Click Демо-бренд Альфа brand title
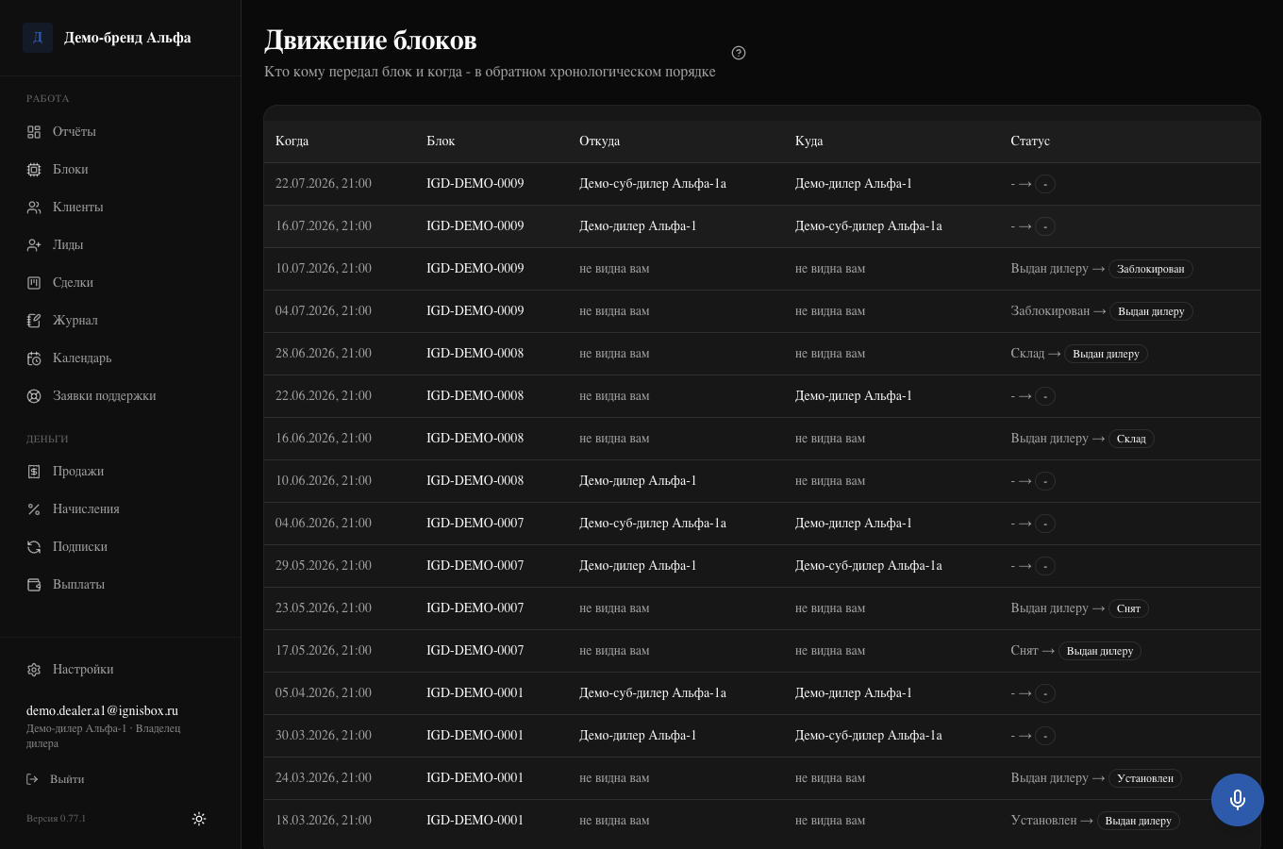 click(x=127, y=38)
